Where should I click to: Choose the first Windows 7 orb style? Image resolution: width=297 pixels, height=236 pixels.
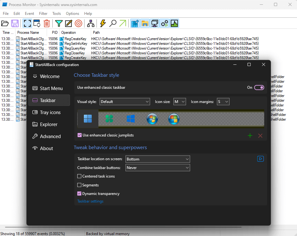coord(152,119)
